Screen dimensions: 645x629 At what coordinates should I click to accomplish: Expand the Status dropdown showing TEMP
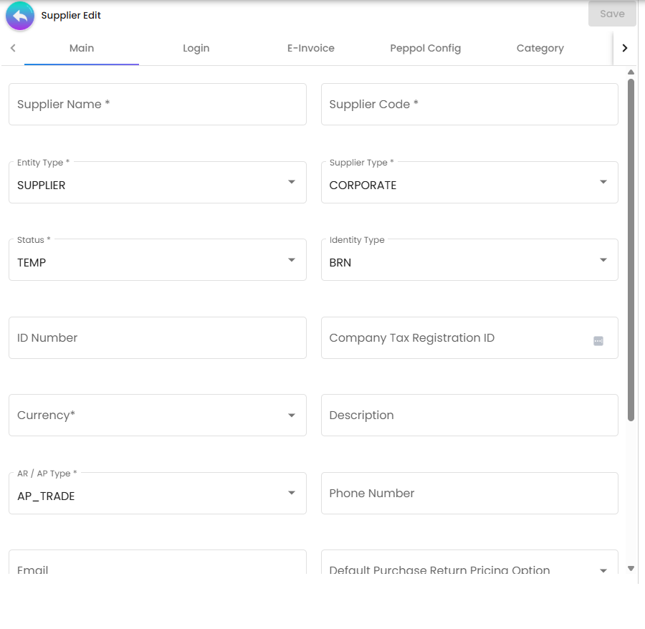(x=291, y=259)
